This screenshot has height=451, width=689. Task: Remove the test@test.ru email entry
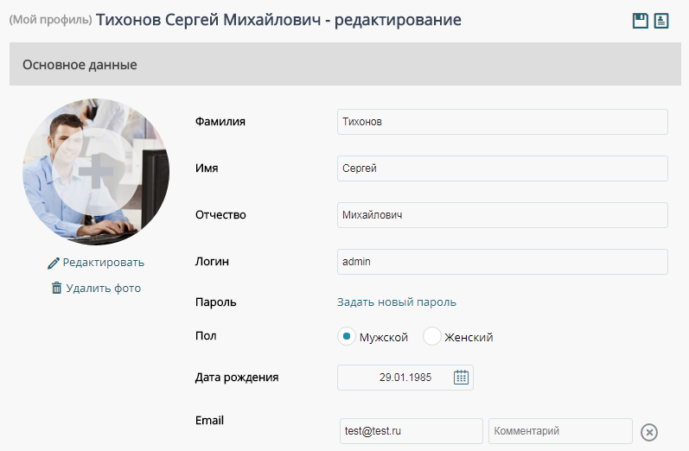[649, 432]
